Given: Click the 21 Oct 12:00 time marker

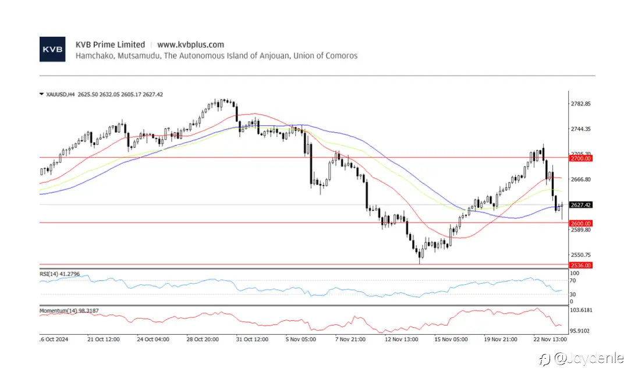Looking at the screenshot, I should coord(104,339).
